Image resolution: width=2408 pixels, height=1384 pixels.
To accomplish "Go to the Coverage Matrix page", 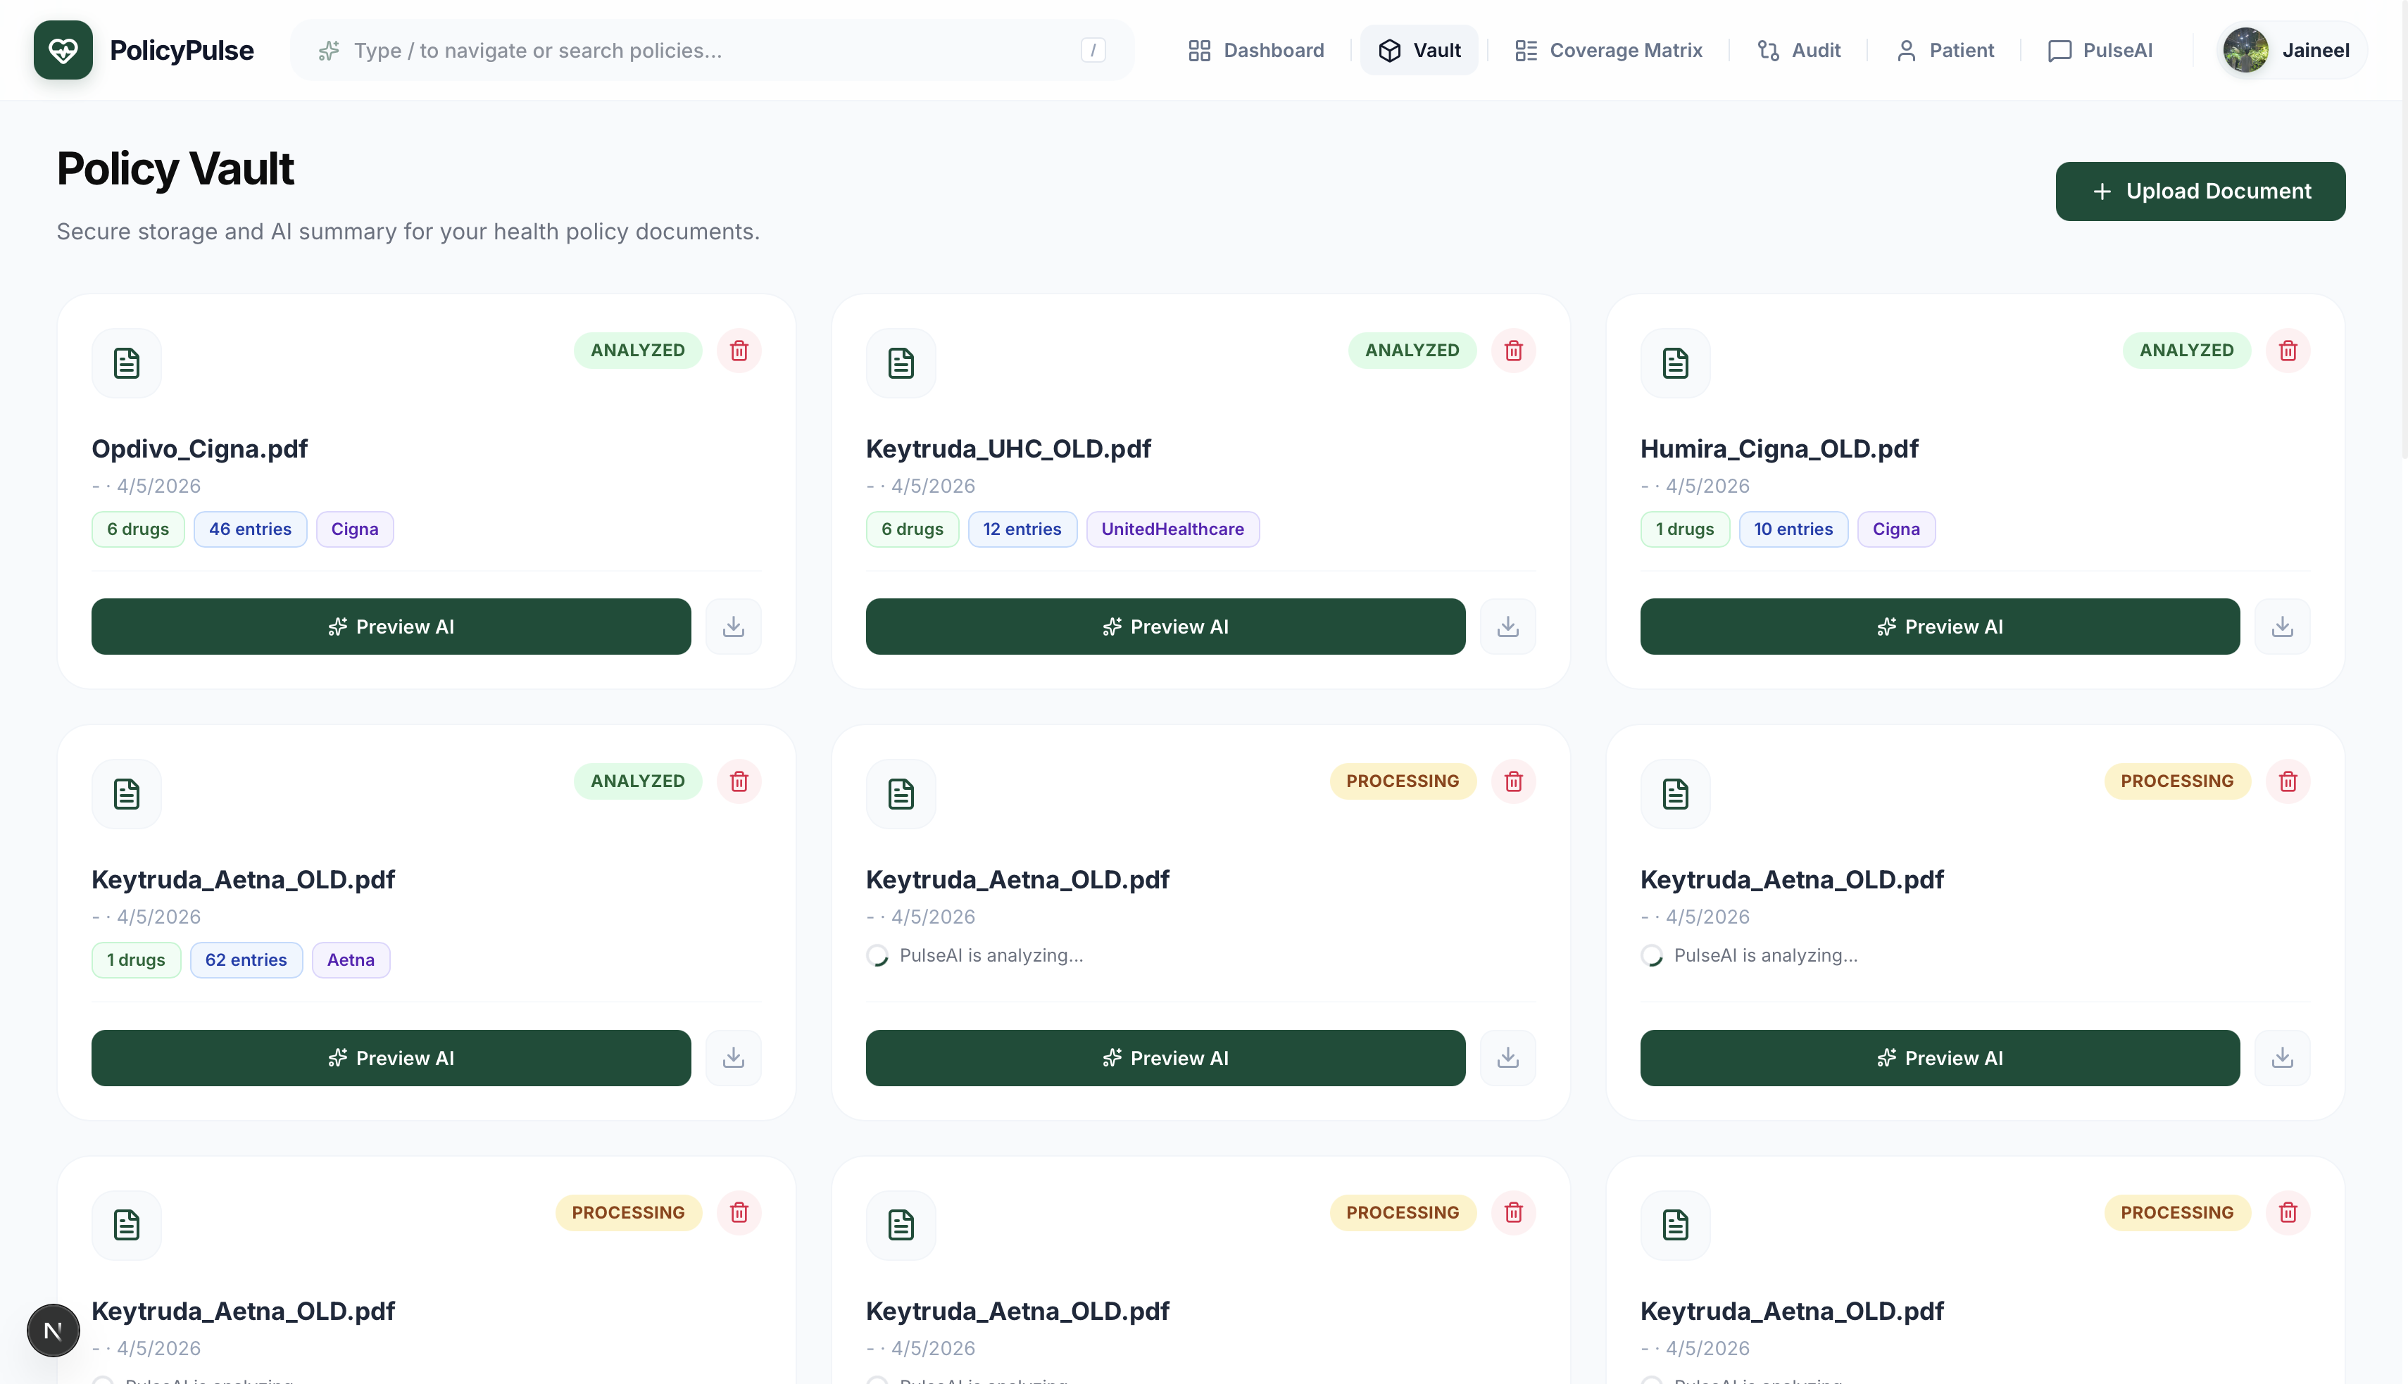I will [1607, 51].
